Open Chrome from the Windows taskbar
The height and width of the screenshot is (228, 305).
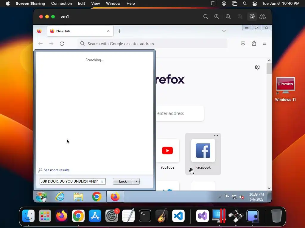[x=97, y=197]
